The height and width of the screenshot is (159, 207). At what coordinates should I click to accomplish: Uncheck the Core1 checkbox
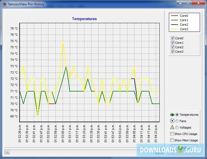tap(173, 43)
